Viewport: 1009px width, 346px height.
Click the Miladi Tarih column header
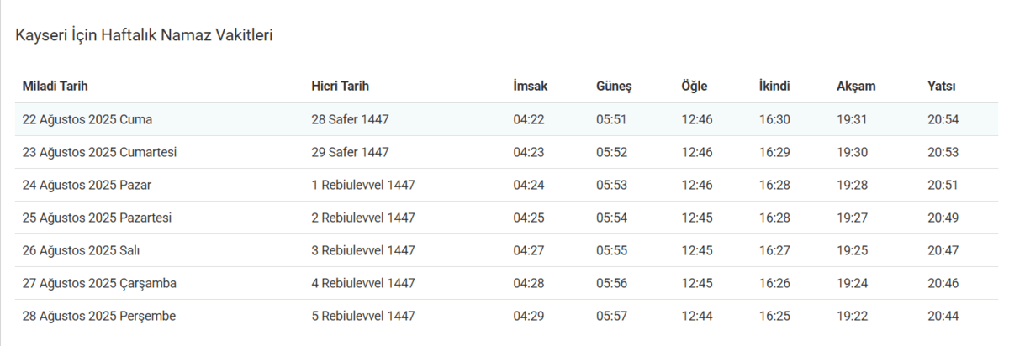pyautogui.click(x=55, y=86)
